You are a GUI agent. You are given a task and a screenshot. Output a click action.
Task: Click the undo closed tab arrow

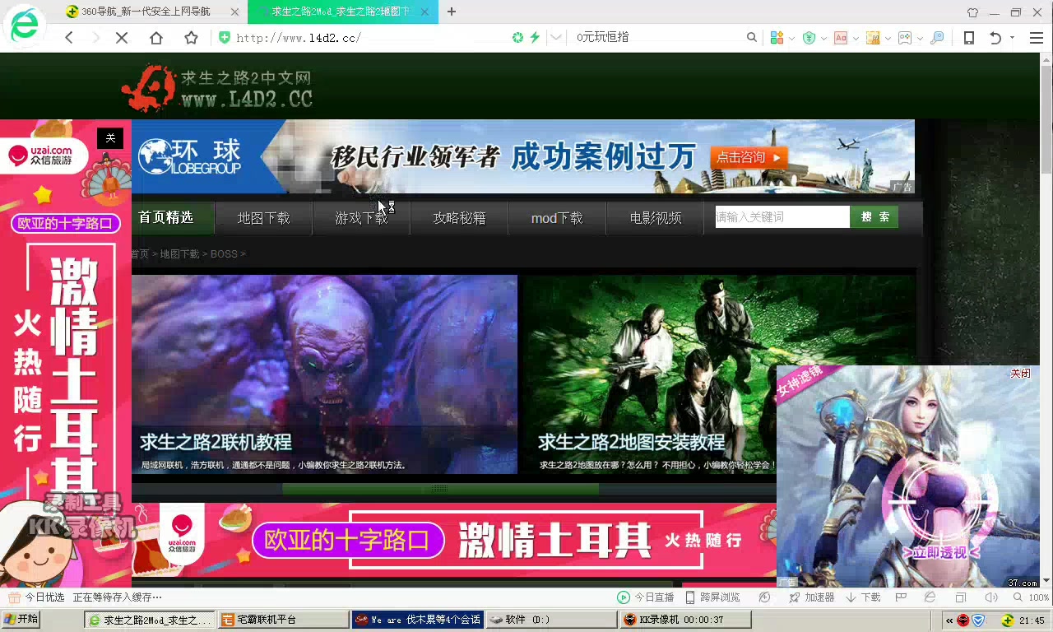pos(995,38)
